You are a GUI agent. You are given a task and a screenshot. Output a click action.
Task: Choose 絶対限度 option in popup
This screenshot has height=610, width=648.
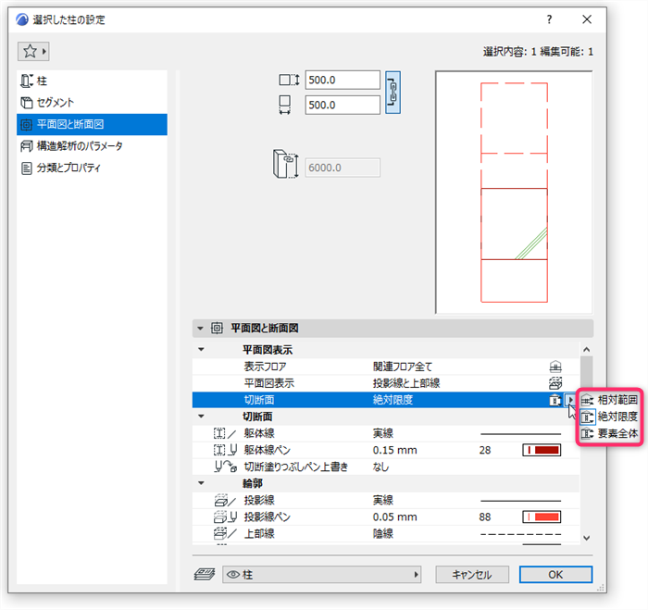tap(609, 417)
